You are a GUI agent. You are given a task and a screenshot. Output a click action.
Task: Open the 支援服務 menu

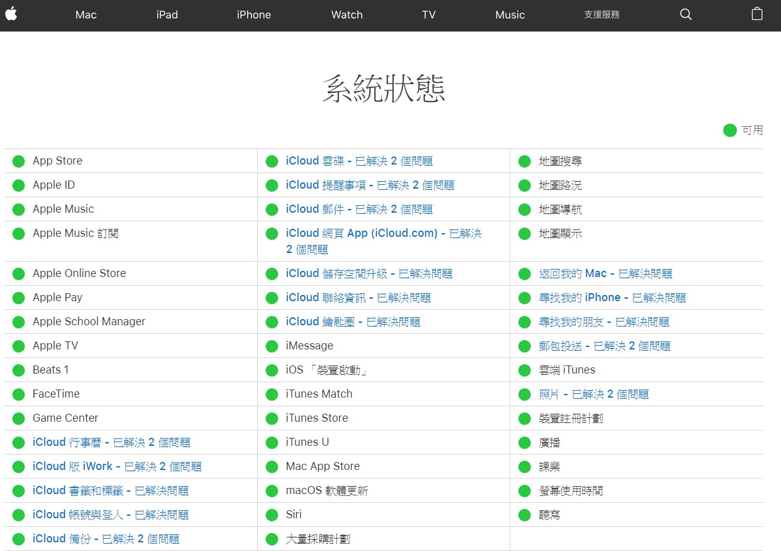(602, 15)
